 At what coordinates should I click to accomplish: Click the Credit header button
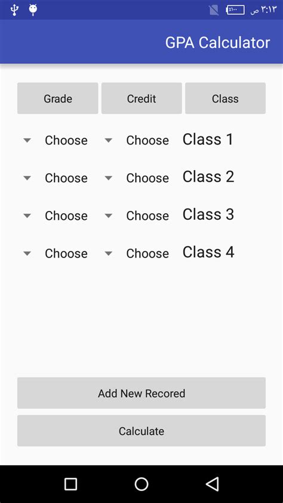[141, 98]
